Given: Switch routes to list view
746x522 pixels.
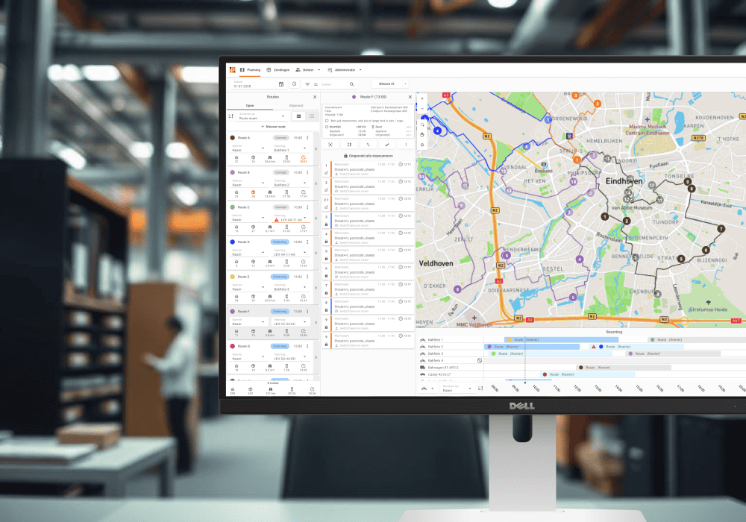Looking at the screenshot, I should pos(312,116).
